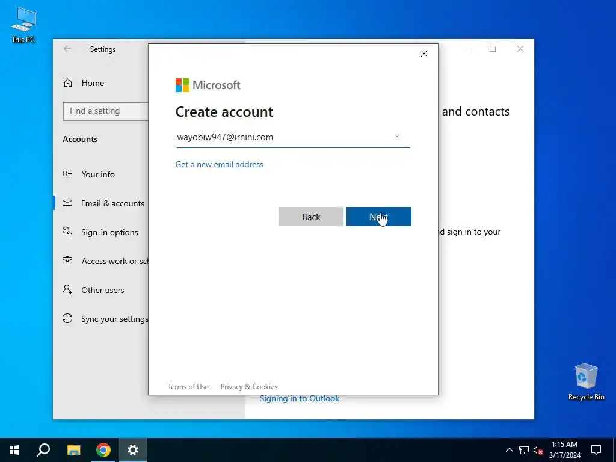Show hidden system tray icons
Viewport: 616px width, 462px height.
(x=509, y=450)
